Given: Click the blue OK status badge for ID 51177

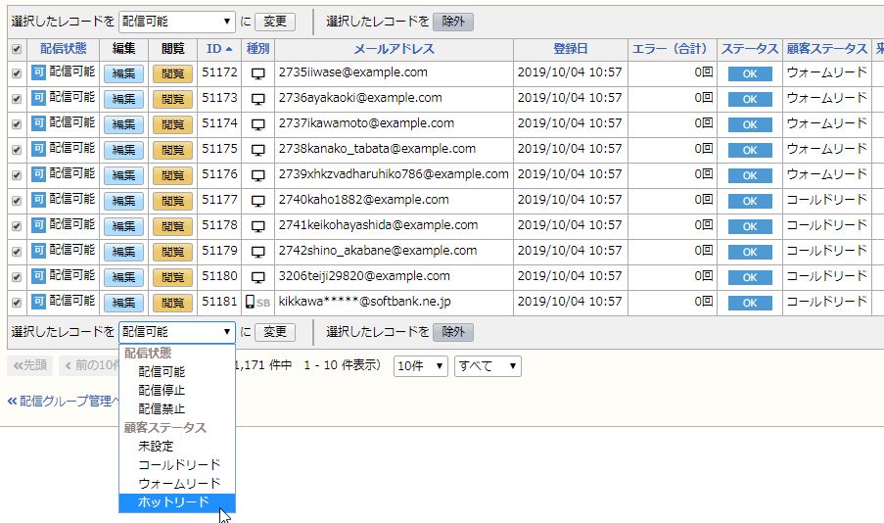Looking at the screenshot, I should point(749,201).
